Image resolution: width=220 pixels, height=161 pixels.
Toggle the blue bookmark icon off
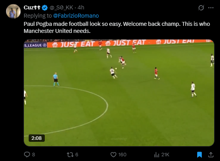[200, 155]
